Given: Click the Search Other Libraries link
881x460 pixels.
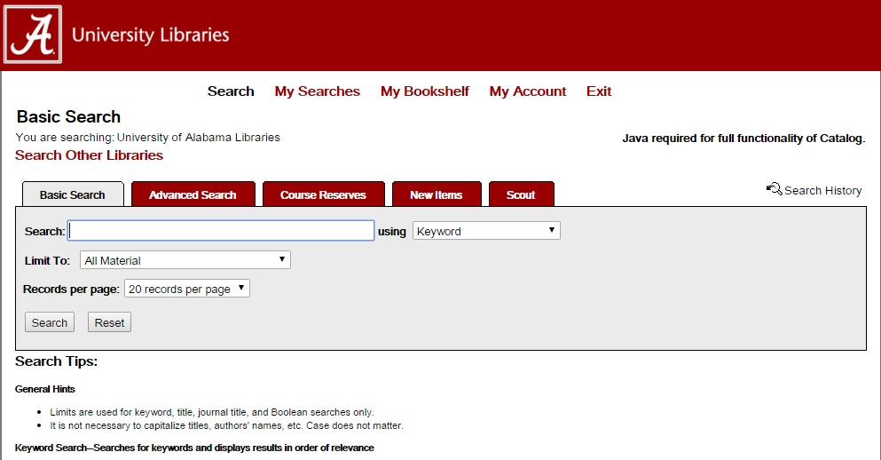Looking at the screenshot, I should [89, 155].
